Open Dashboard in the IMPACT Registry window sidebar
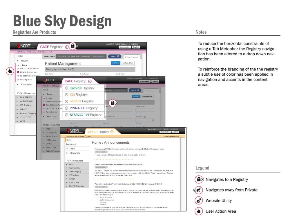Image resolution: width=290 pixels, height=224 pixels. pyautogui.click(x=71, y=144)
